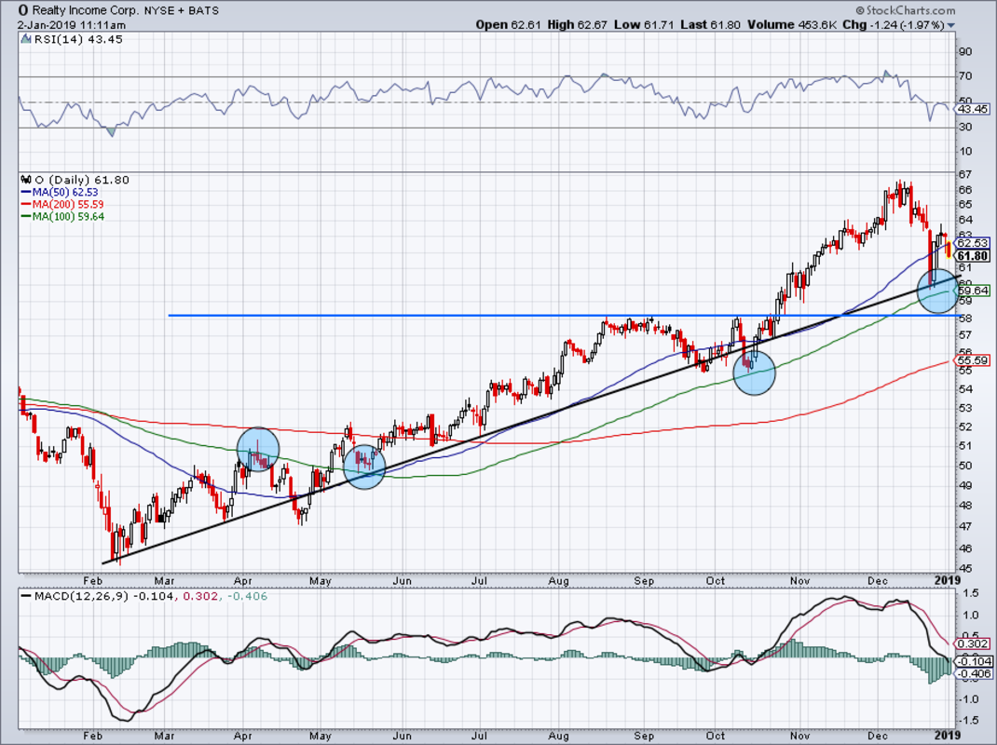Image resolution: width=997 pixels, height=745 pixels.
Task: Click the 43.45 RSI value tag on axis
Action: (x=973, y=109)
